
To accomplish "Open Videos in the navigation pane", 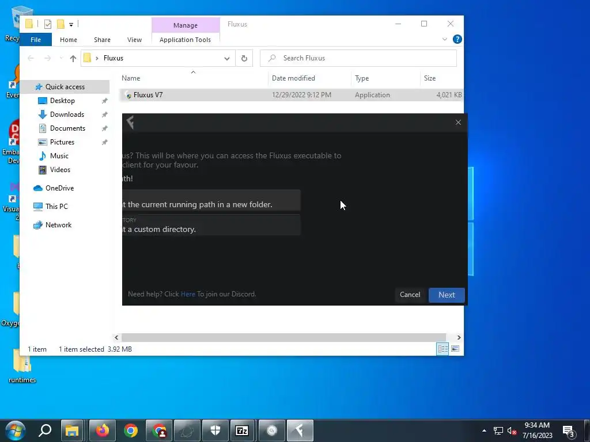I will coord(60,170).
